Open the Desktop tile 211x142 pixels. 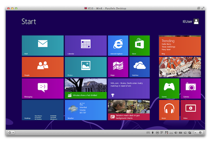point(43,110)
